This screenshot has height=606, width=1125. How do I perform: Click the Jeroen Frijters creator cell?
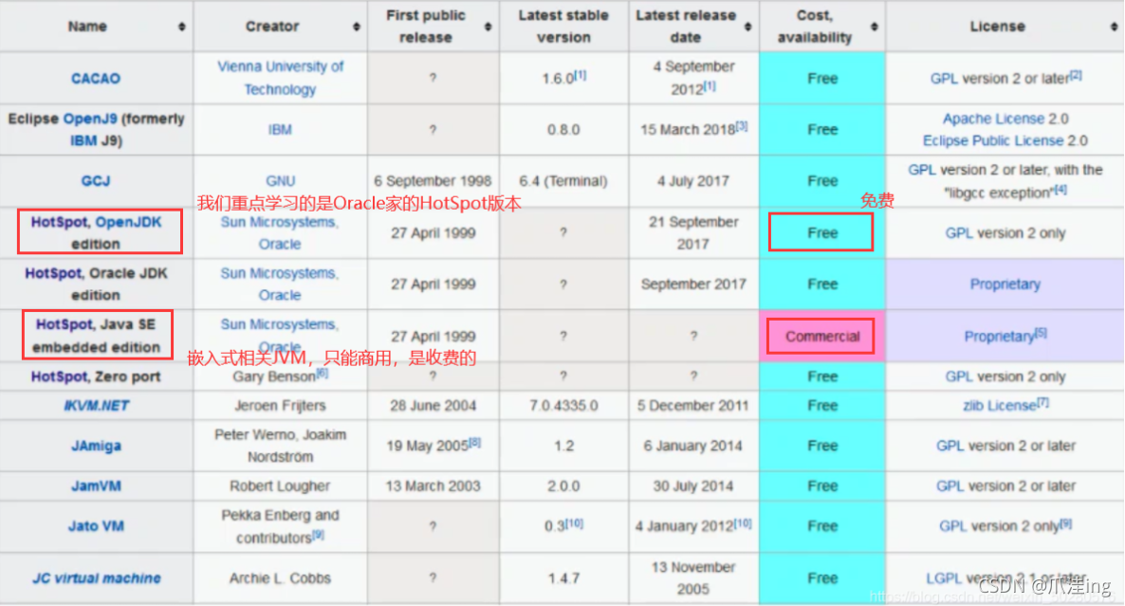click(280, 405)
